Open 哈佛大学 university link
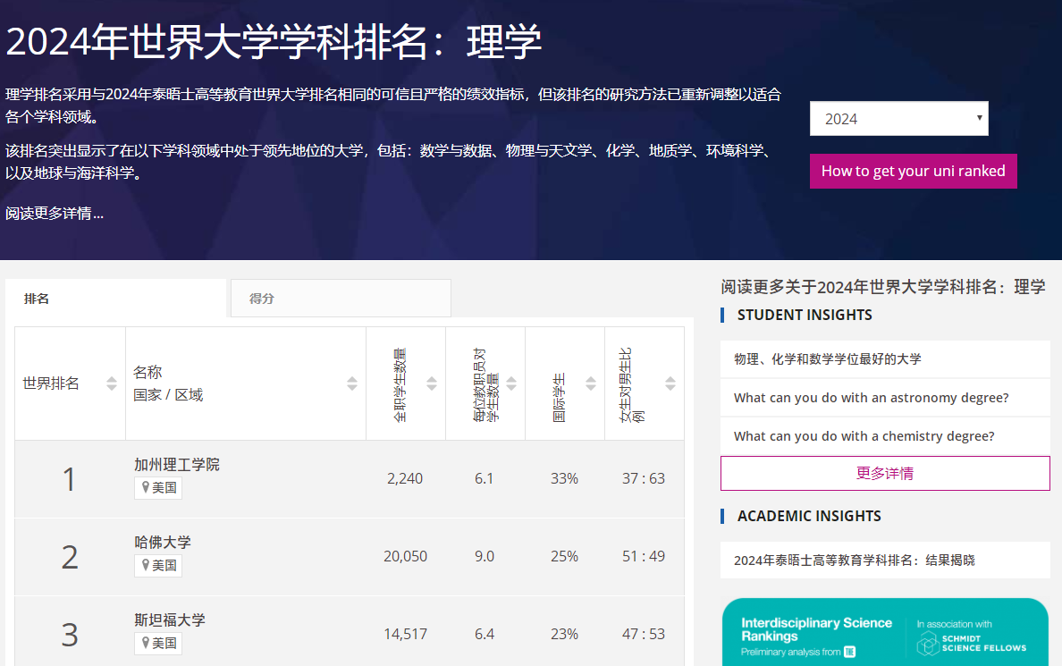This screenshot has width=1062, height=666. (x=163, y=543)
